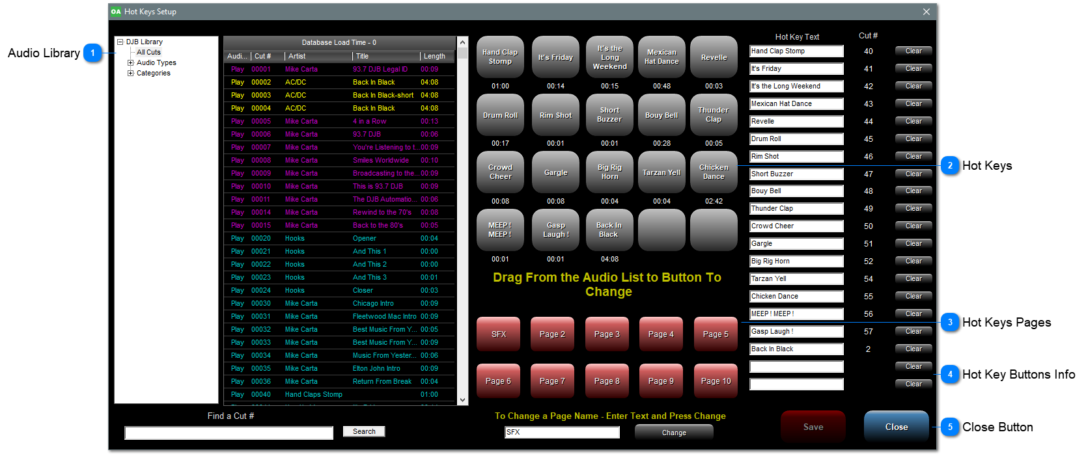Expand the Categories tree node

click(x=130, y=73)
